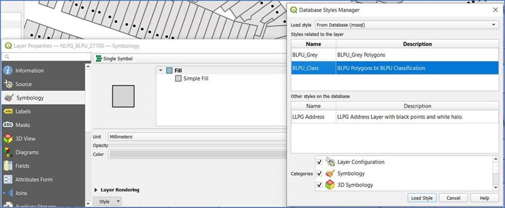Click the 'BLPU_Grey Polygons' description cell
The height and width of the screenshot is (208, 505).
(417, 55)
